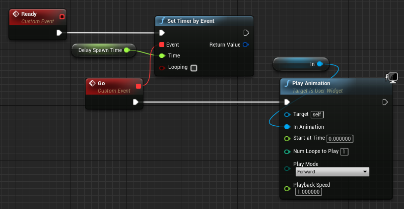Image resolution: width=404 pixels, height=209 pixels.
Task: Click the Ready event's execution output pin
Action: pyautogui.click(x=59, y=33)
